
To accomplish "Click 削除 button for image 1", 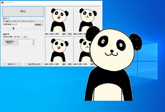I will tap(70, 34).
